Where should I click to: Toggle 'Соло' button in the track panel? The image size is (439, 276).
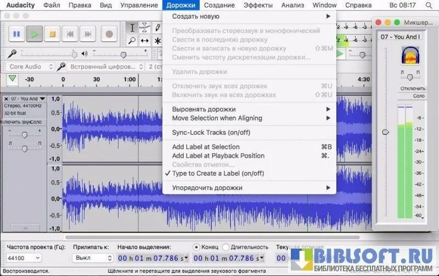coord(37,122)
